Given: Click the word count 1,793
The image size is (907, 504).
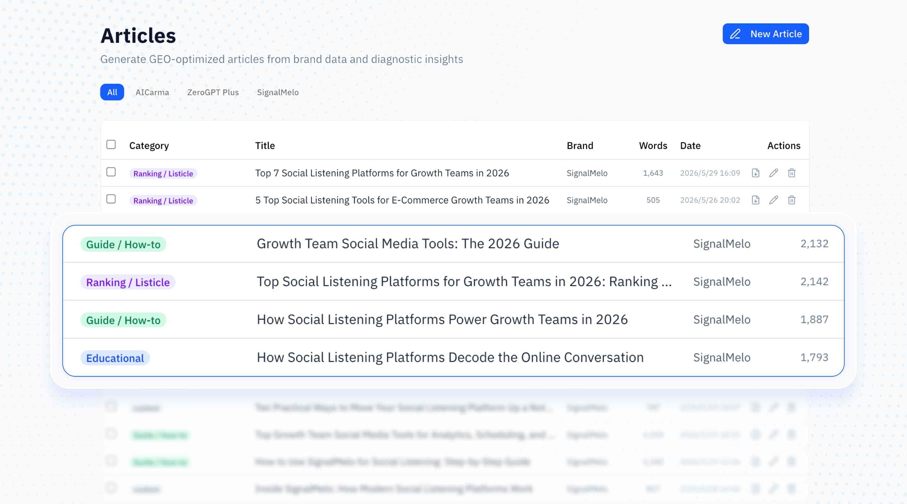Looking at the screenshot, I should 814,358.
